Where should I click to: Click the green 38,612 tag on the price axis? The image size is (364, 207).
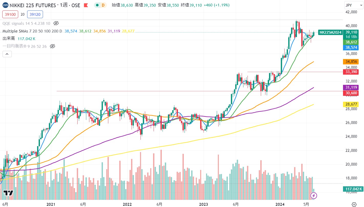[351, 42]
